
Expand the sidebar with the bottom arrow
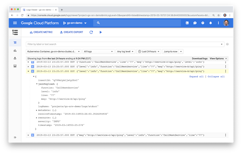15,137
